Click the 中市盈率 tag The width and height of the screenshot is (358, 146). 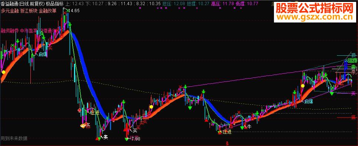29,31
